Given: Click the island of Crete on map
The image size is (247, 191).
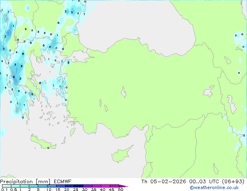Looking at the screenshot, I should click(x=44, y=143).
